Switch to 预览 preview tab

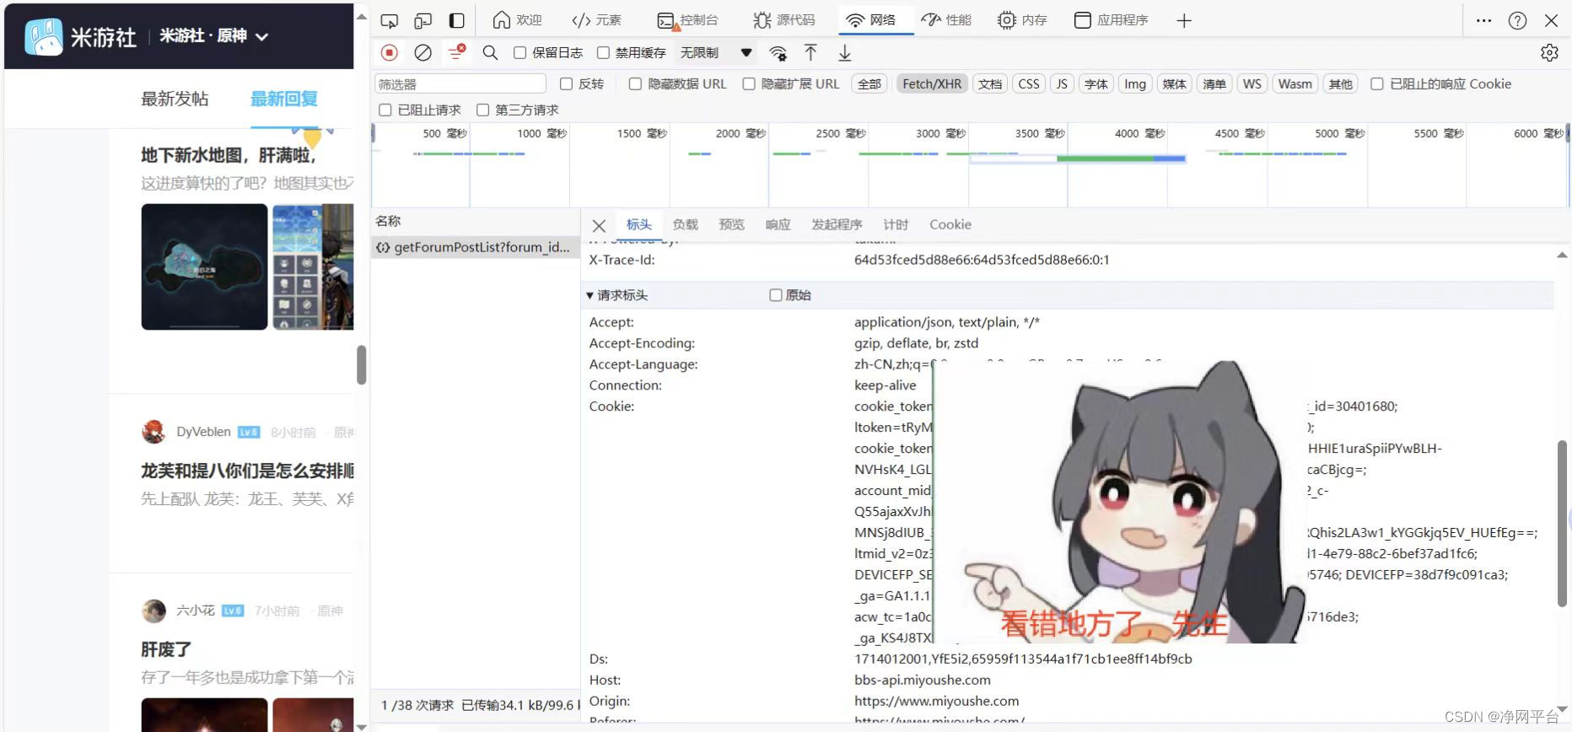point(732,225)
